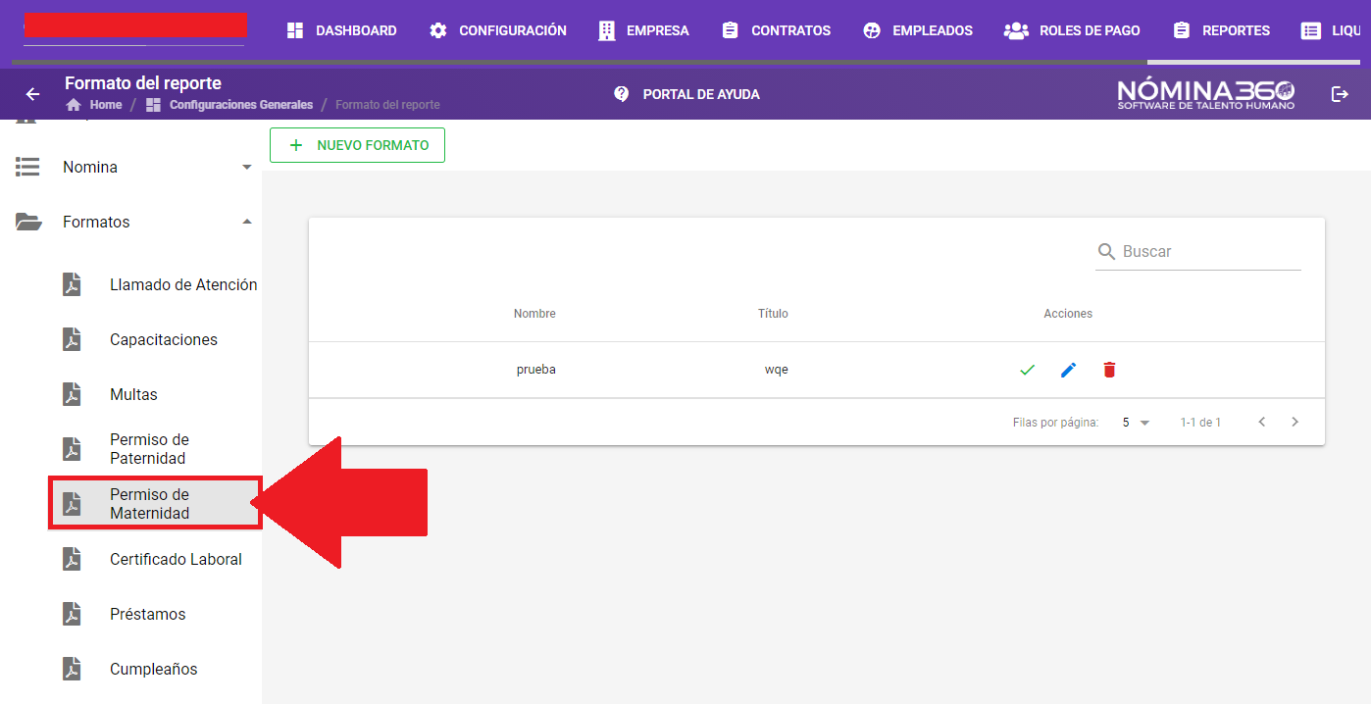1371x704 pixels.
Task: Click the Roles de Pago people icon
Action: 1016,30
